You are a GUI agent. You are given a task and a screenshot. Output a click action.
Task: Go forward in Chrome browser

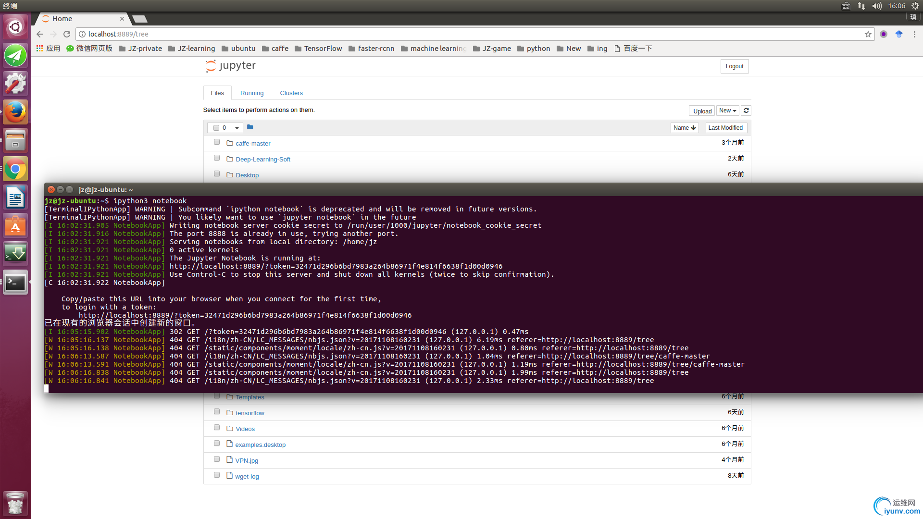pos(53,34)
